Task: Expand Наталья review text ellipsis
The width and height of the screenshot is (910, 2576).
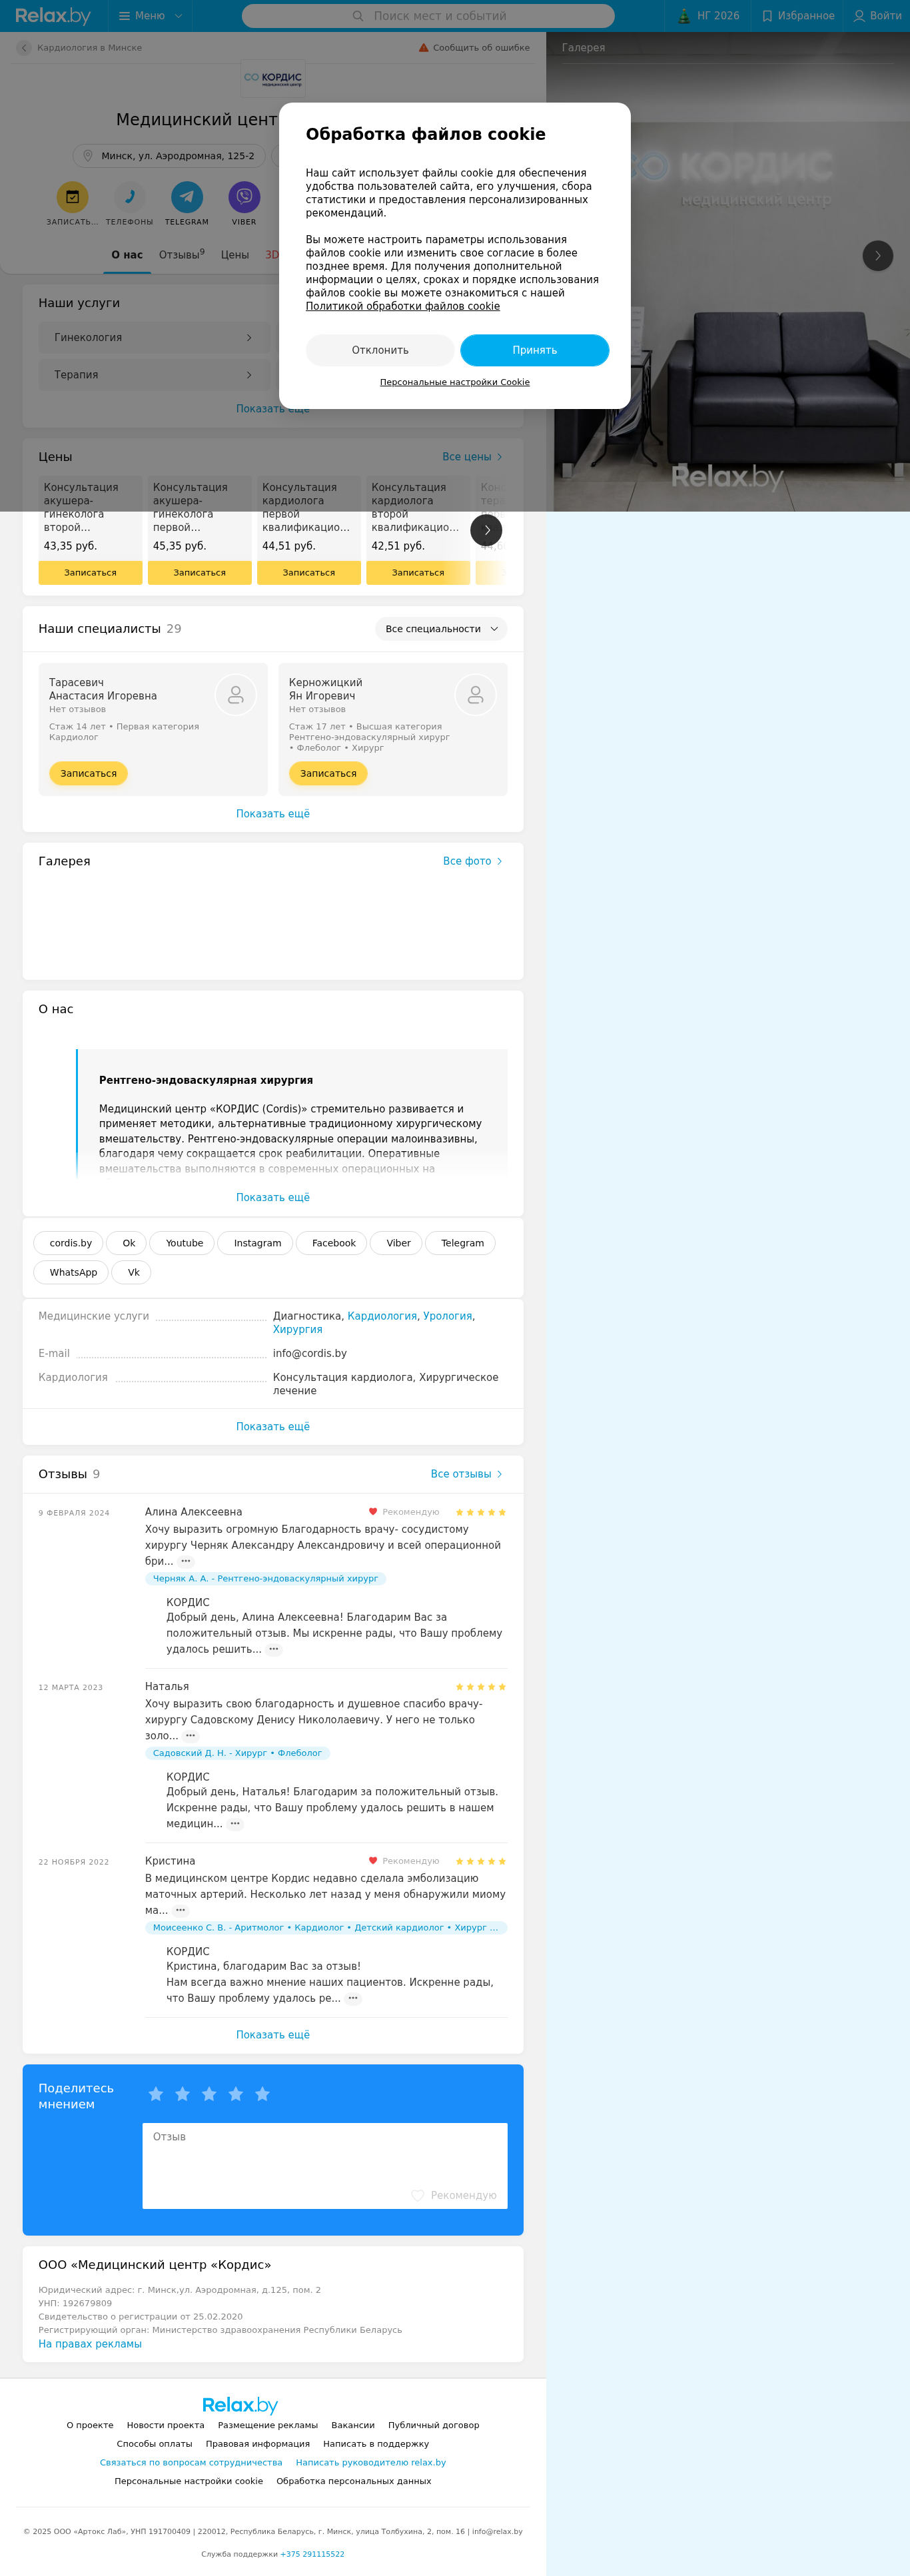Action: (191, 1736)
